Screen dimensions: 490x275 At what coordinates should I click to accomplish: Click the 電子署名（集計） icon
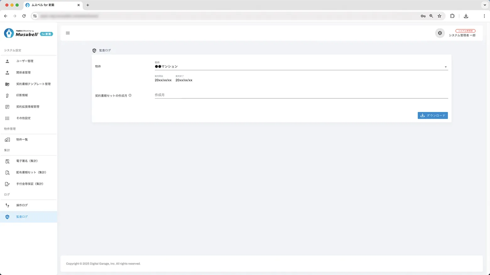coord(7,161)
